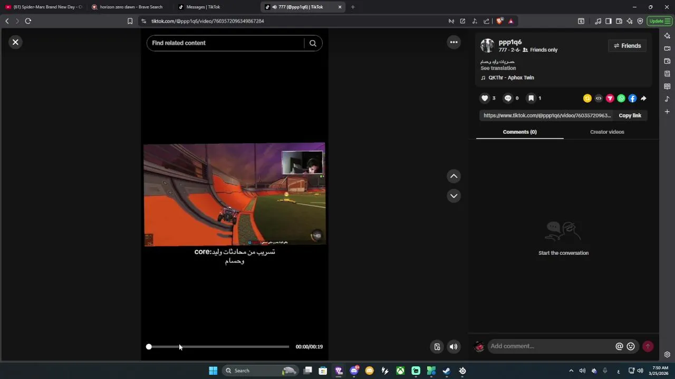Click the sidebar add plus icon
The image size is (675, 379).
(x=667, y=112)
